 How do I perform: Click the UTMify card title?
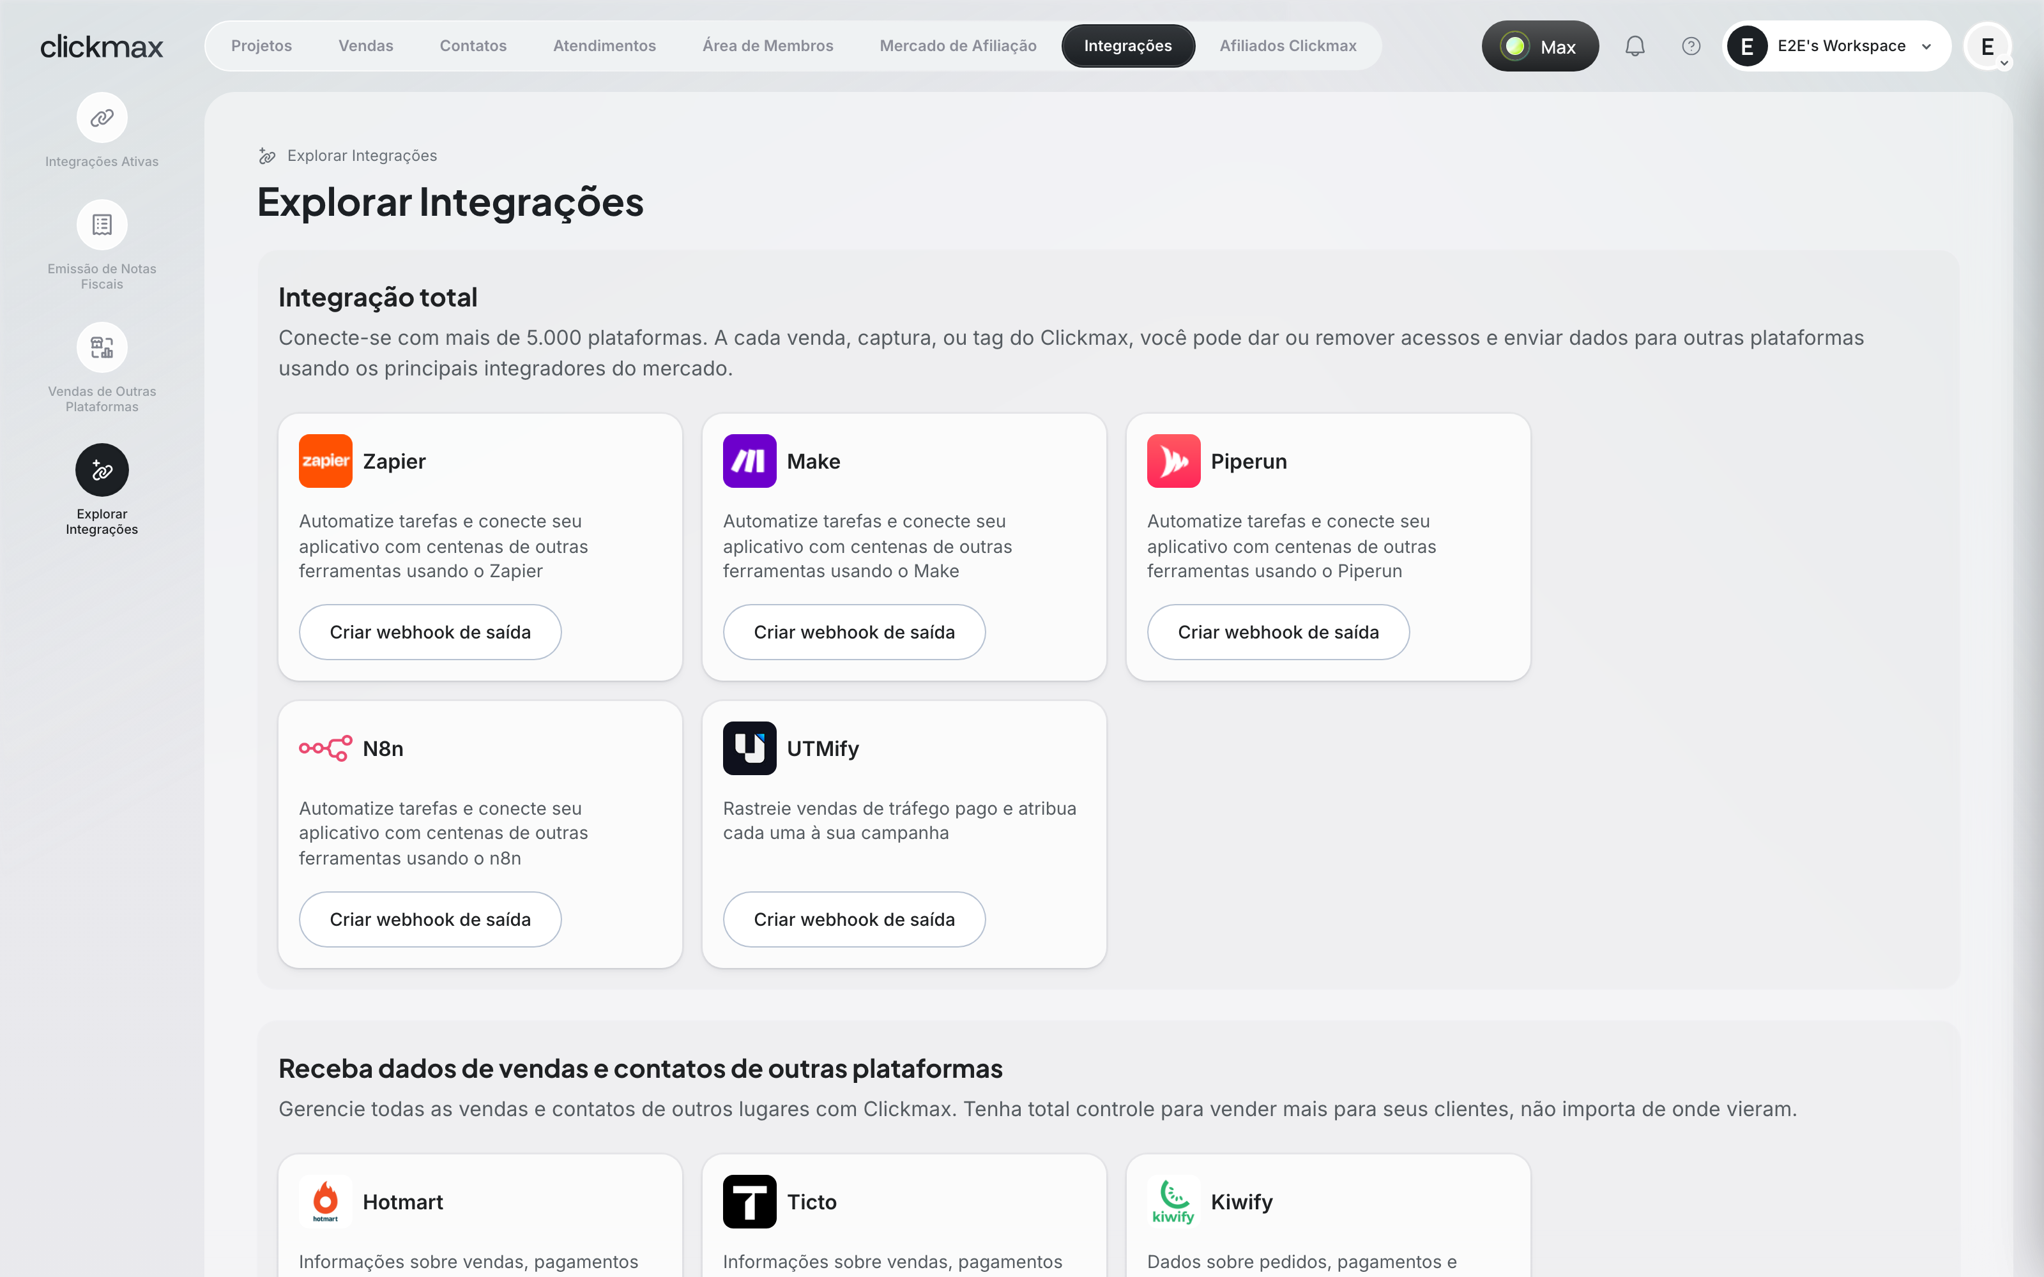coord(823,749)
